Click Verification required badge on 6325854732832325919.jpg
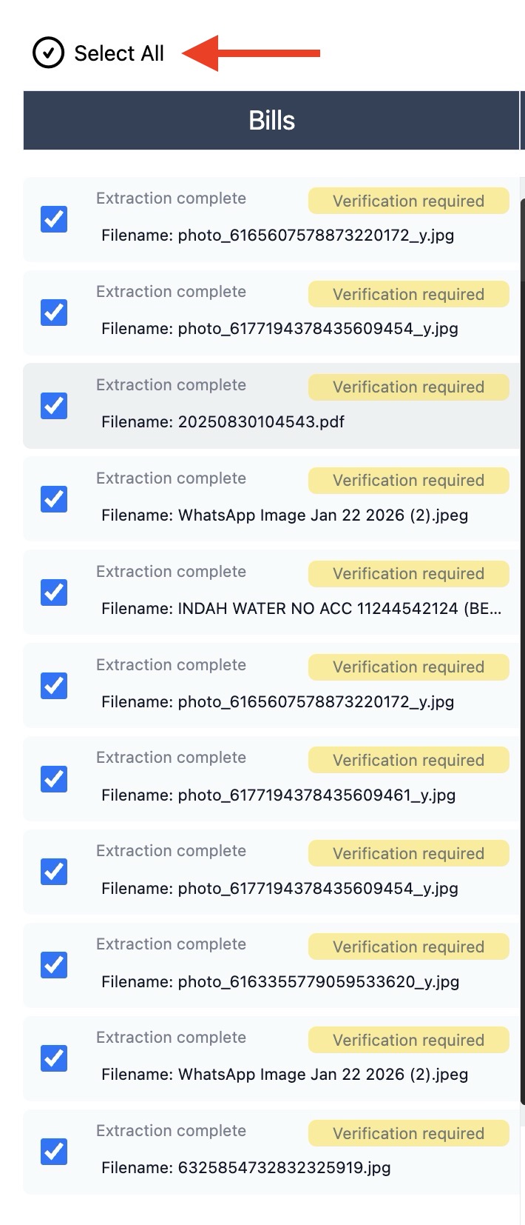This screenshot has height=1225, width=525. 408,1133
